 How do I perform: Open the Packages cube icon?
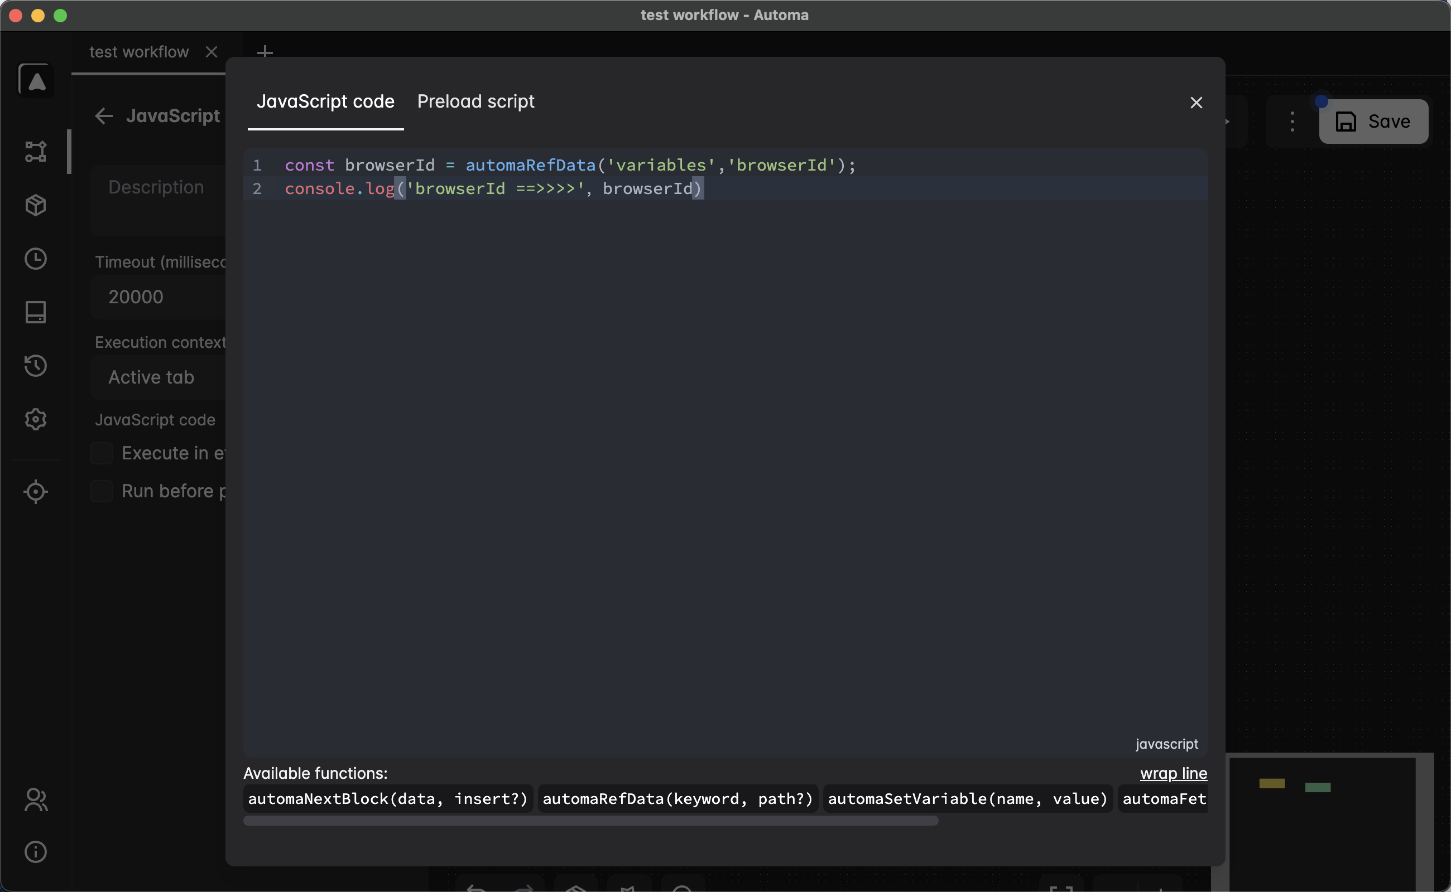coord(36,205)
